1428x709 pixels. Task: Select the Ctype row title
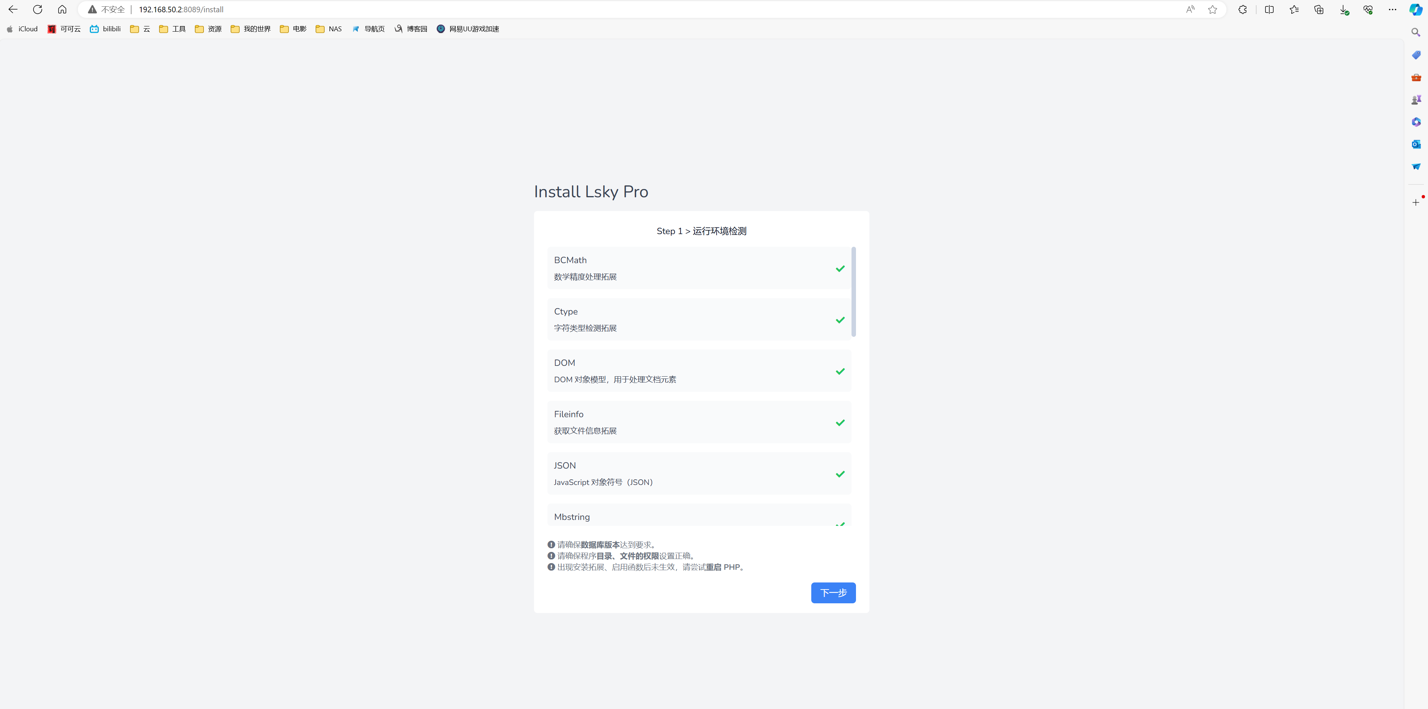pos(566,312)
